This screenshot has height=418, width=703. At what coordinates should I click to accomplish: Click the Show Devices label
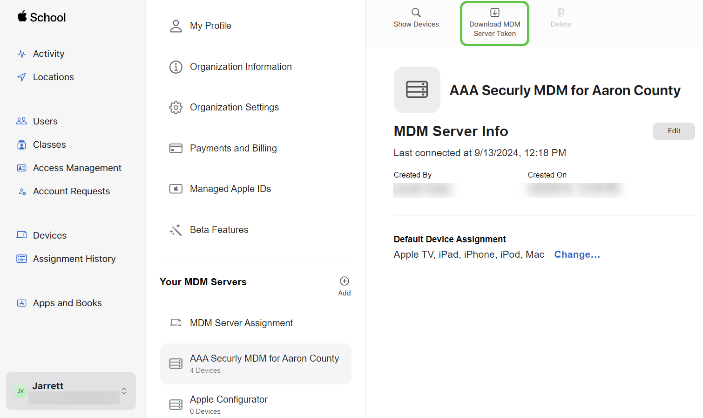(x=416, y=24)
